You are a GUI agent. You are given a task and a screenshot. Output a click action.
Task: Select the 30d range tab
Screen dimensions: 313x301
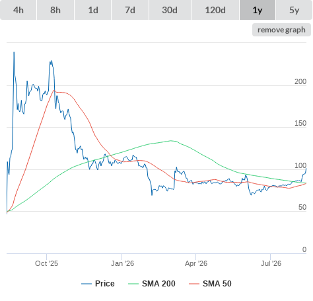(170, 10)
